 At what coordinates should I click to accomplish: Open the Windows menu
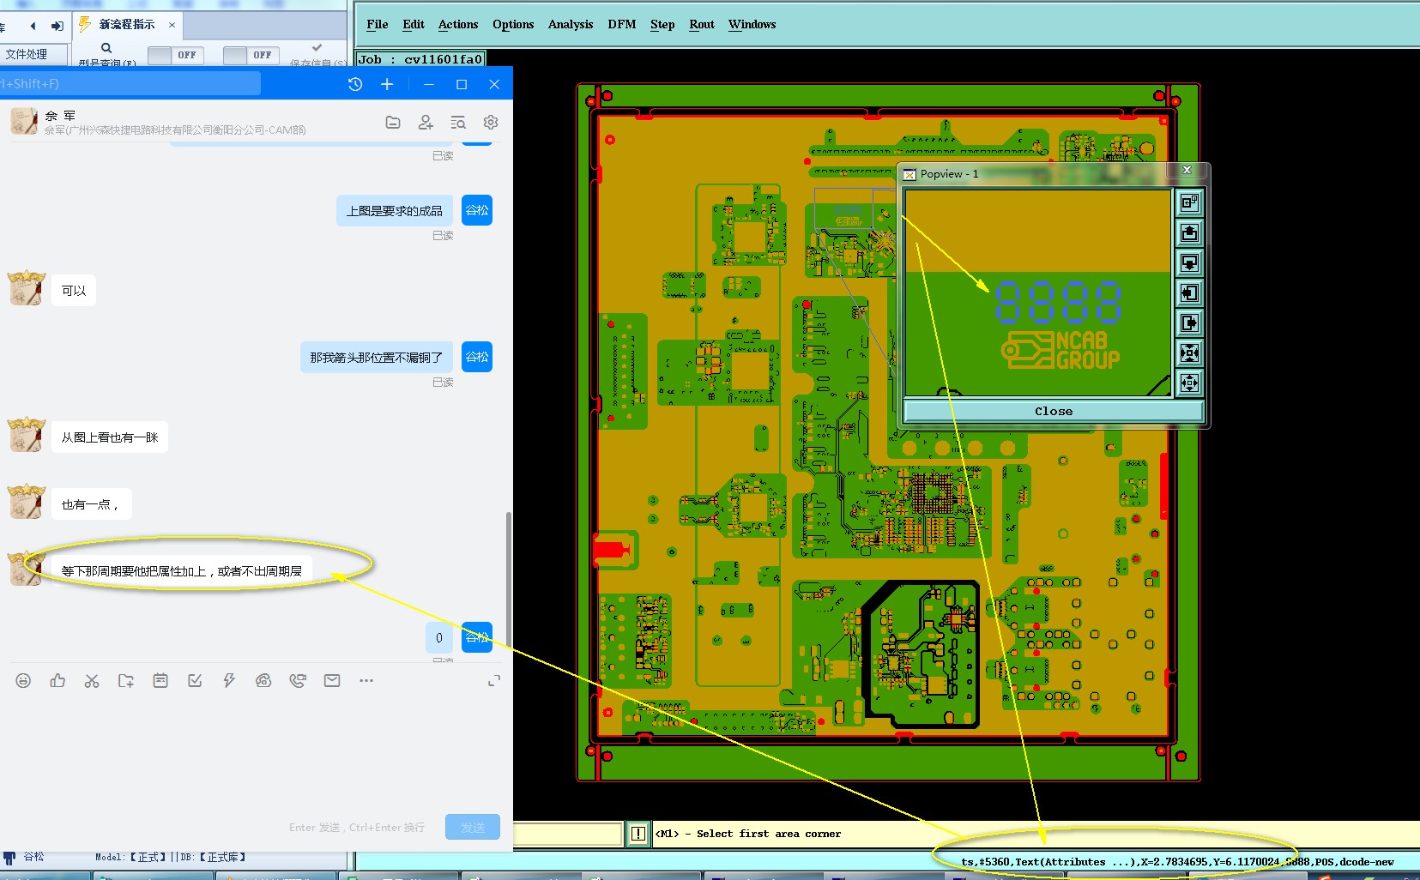point(752,24)
